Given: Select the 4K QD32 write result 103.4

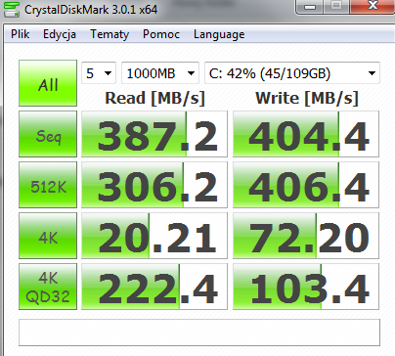Looking at the screenshot, I should (306, 287).
